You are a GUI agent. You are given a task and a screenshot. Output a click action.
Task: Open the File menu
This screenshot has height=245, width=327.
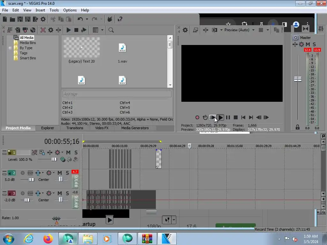tap(5, 10)
